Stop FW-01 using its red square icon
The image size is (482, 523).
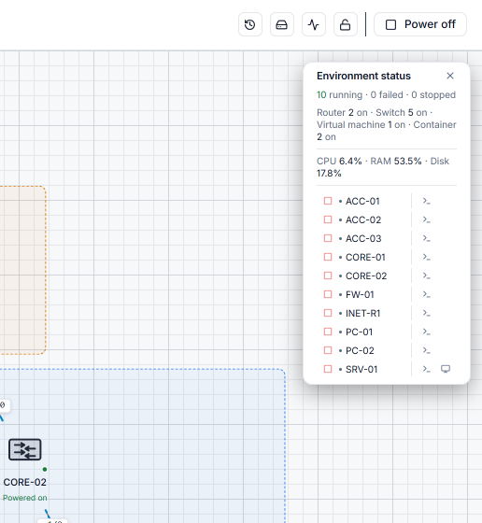point(328,294)
